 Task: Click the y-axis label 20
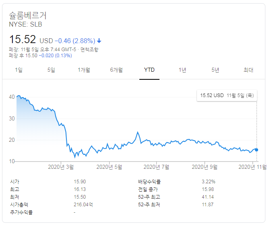coord(12,140)
